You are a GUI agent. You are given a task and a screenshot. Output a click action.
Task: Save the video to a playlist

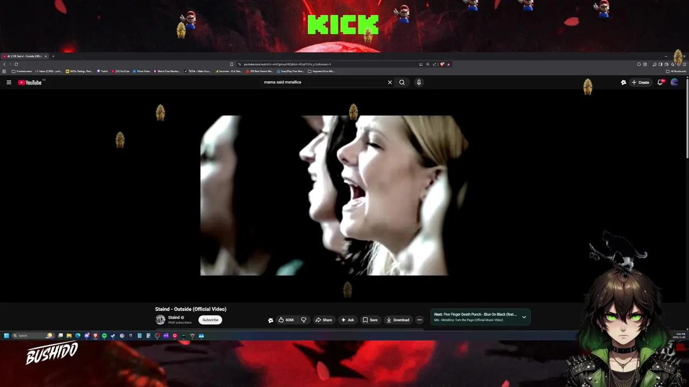pos(370,320)
